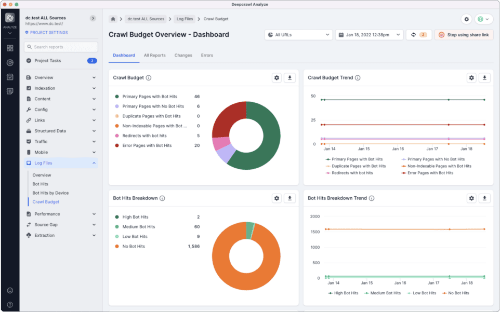Toggle High Bot Hits trend legend
500x312 pixels.
coord(343,293)
